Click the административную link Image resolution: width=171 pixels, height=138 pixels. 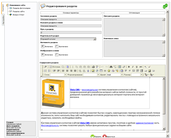click(145, 123)
